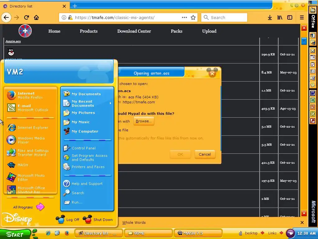The width and height of the screenshot is (318, 239).
Task: Launch Microsoft Access from Office bar
Action: coord(313,121)
